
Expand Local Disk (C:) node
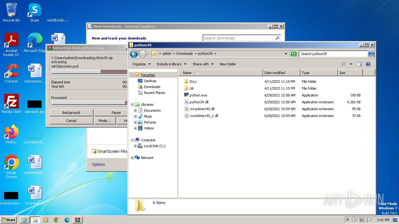(x=135, y=146)
